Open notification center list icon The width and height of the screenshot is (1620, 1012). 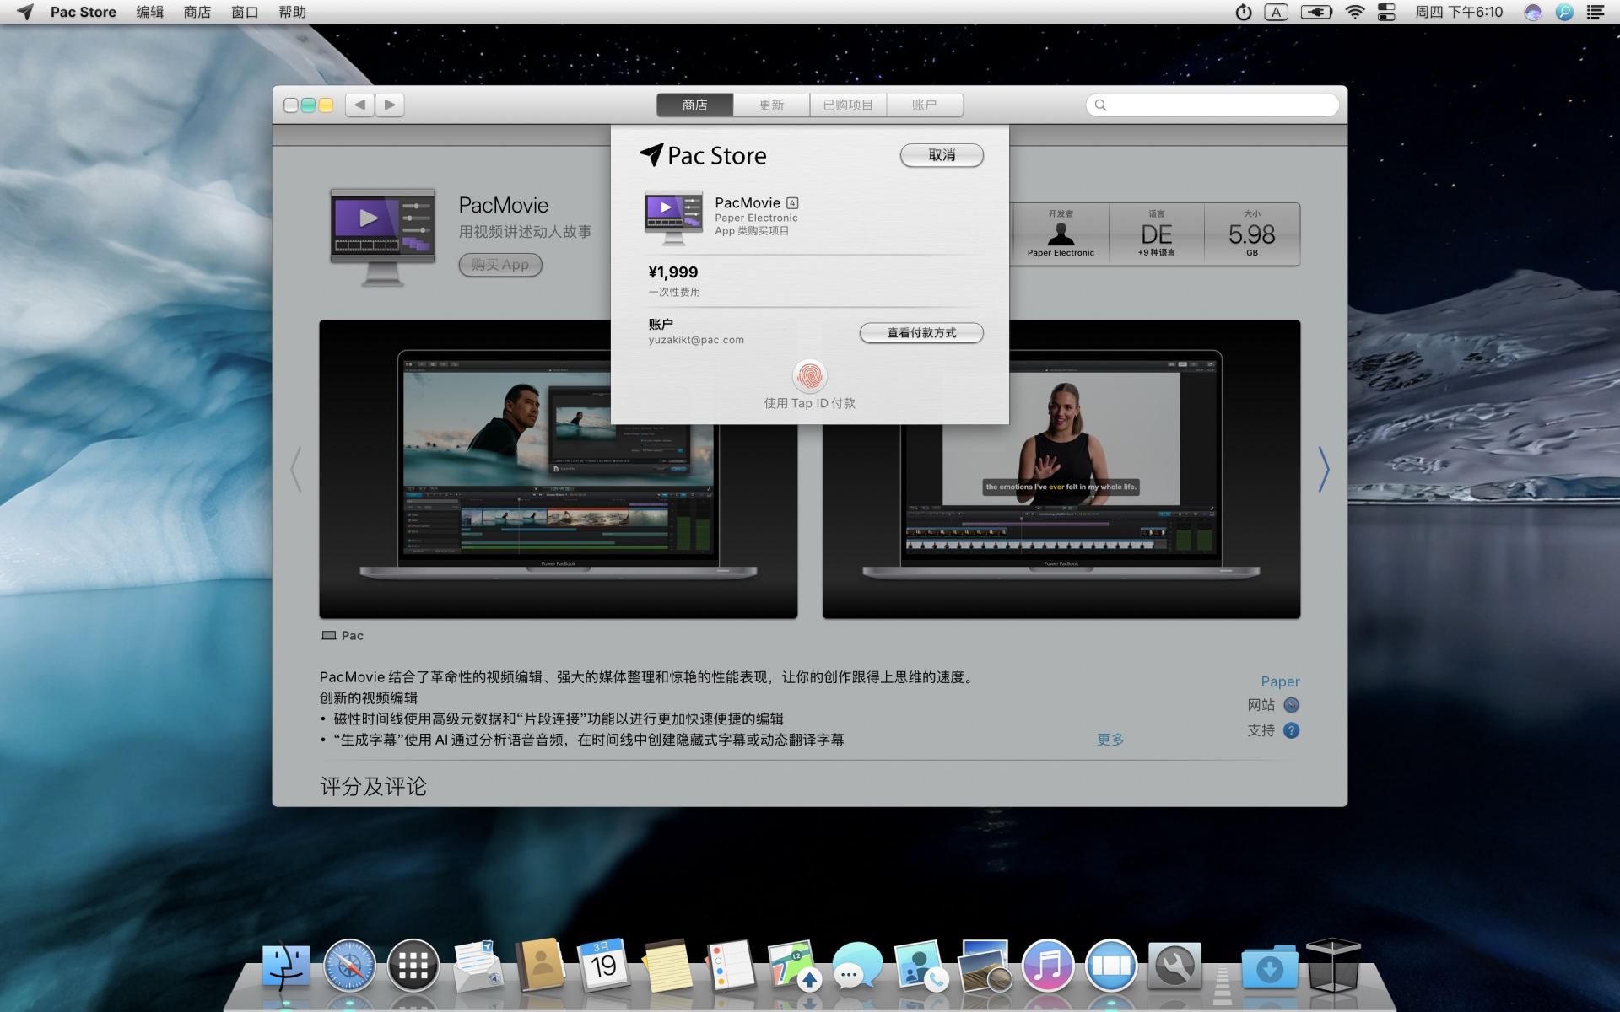[1595, 12]
